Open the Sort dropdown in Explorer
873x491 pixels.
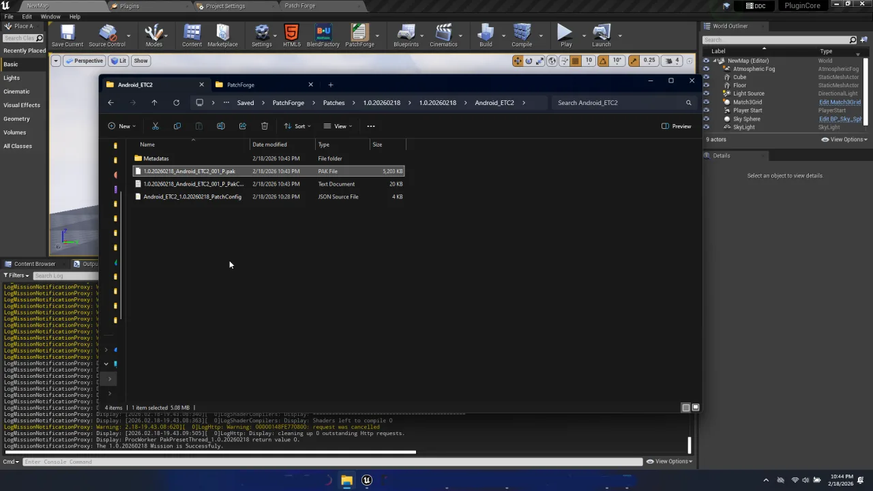[x=297, y=126]
